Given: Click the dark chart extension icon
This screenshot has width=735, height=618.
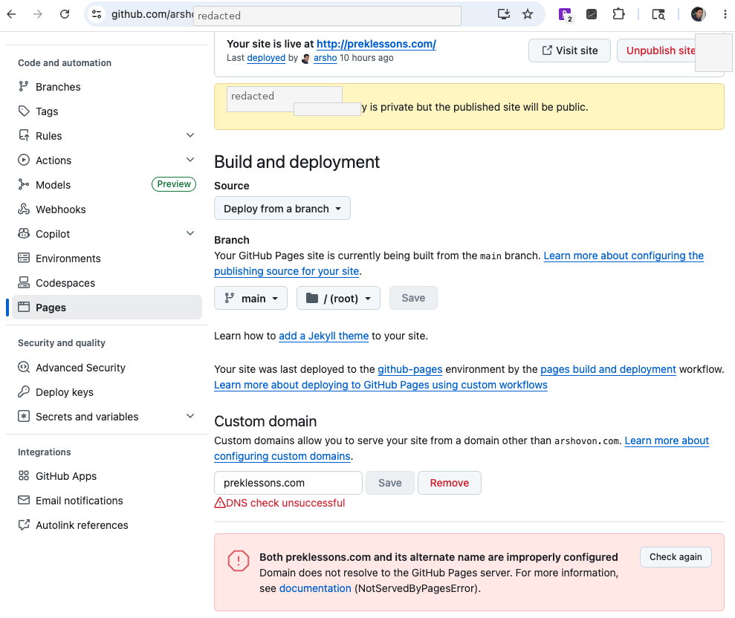Looking at the screenshot, I should point(592,14).
